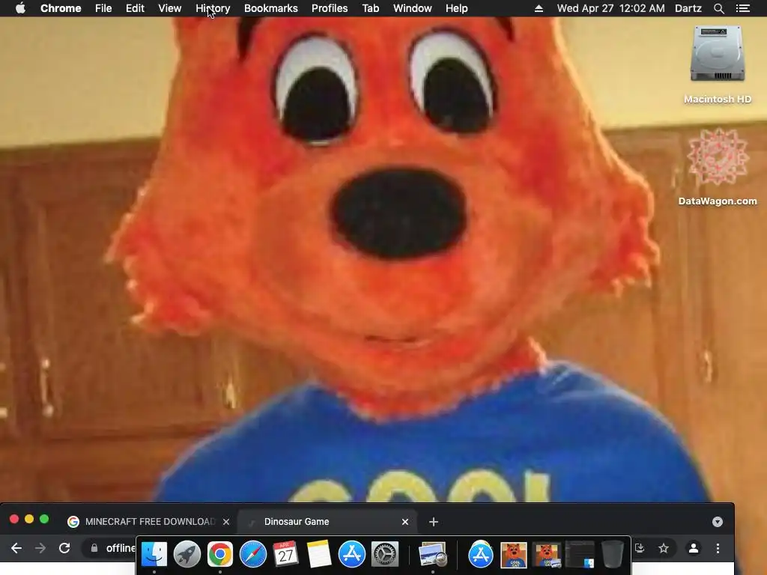Viewport: 767px width, 575px height.
Task: Open the Trash in the Dock
Action: click(613, 554)
